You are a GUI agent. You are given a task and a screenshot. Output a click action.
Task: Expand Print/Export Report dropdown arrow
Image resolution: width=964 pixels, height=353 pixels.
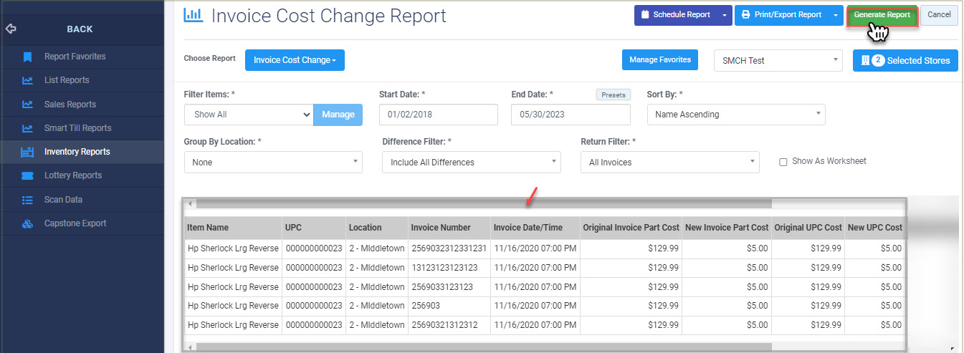point(836,15)
